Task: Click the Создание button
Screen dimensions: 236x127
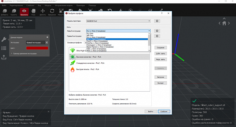Action: pos(161,48)
